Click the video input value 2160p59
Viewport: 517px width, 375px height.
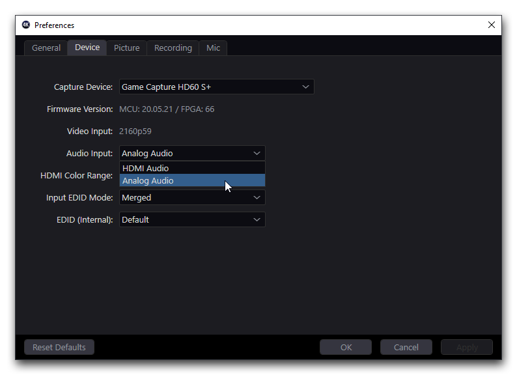(x=135, y=132)
